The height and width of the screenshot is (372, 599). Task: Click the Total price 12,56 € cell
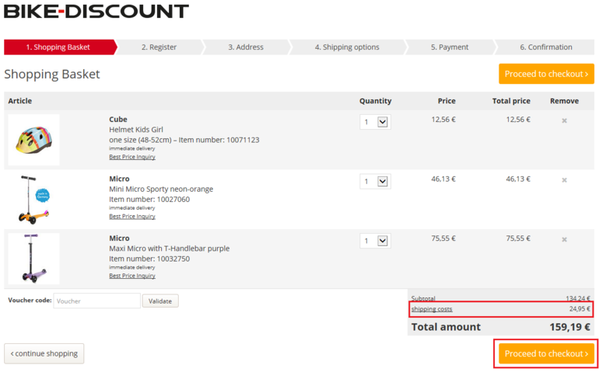[x=518, y=120]
